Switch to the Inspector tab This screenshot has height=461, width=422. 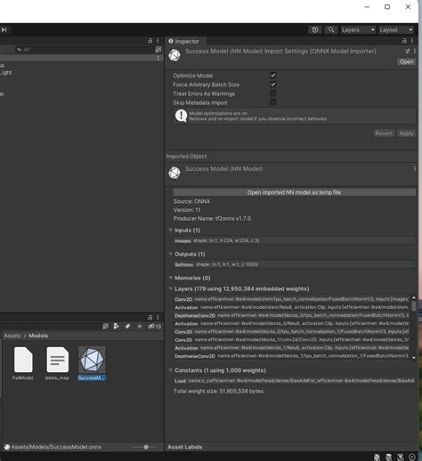click(x=184, y=41)
